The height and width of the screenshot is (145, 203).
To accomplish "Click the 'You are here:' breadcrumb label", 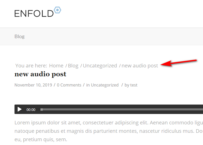I will click(31, 66).
